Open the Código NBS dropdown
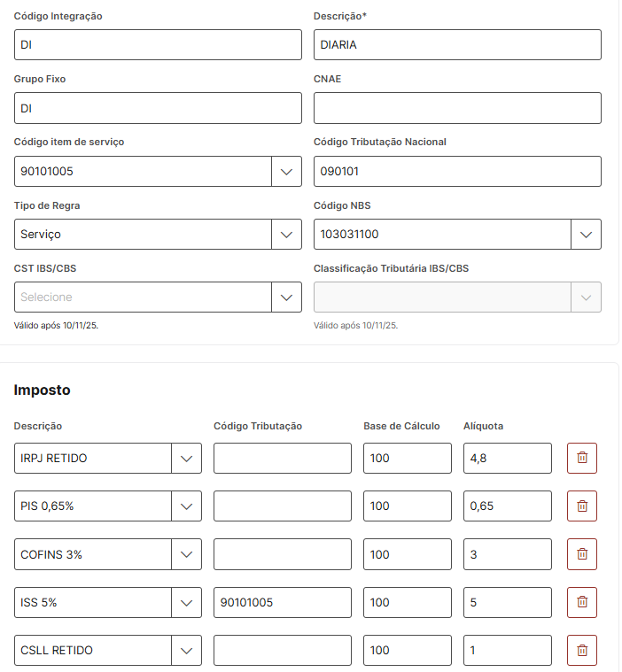This screenshot has height=672, width=622. [x=585, y=234]
